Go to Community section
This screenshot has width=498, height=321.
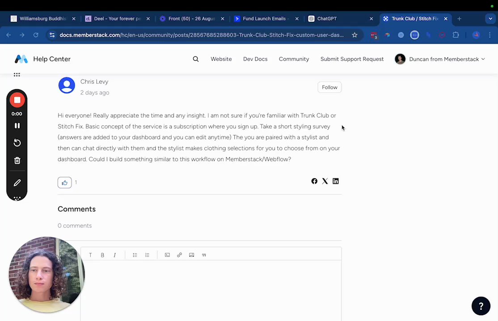pyautogui.click(x=294, y=59)
